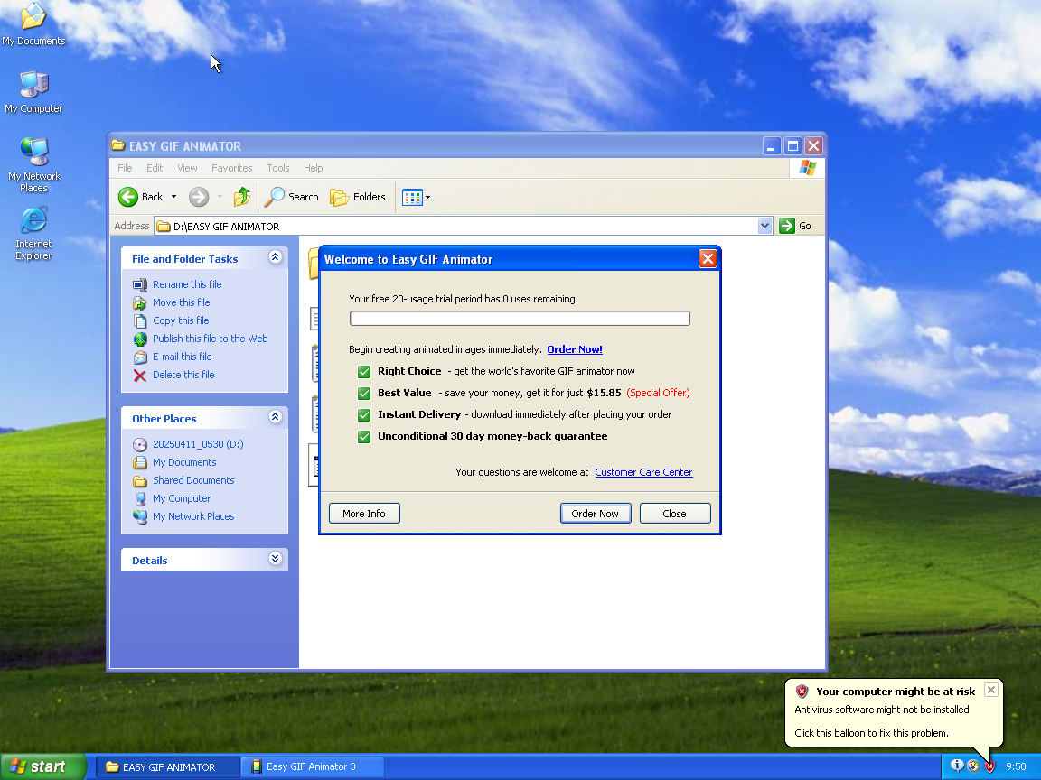
Task: Click the Start button
Action: pyautogui.click(x=43, y=766)
